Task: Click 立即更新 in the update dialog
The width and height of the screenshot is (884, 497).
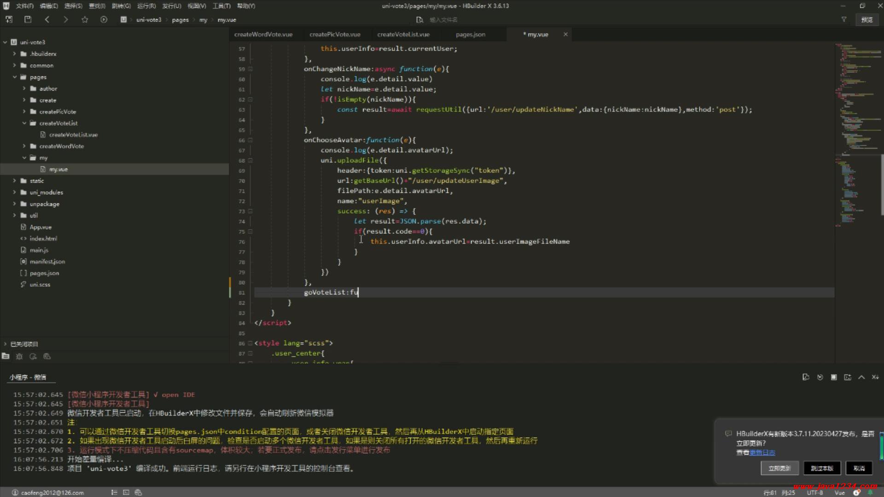Action: tap(779, 468)
